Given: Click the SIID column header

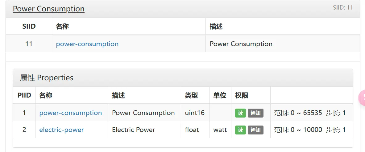Looking at the screenshot, I should [29, 26].
